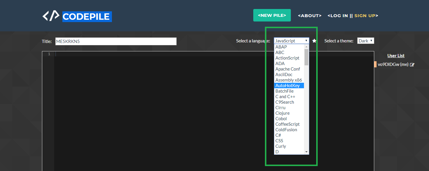Select ABAP from the language list
The width and height of the screenshot is (429, 171).
(289, 47)
